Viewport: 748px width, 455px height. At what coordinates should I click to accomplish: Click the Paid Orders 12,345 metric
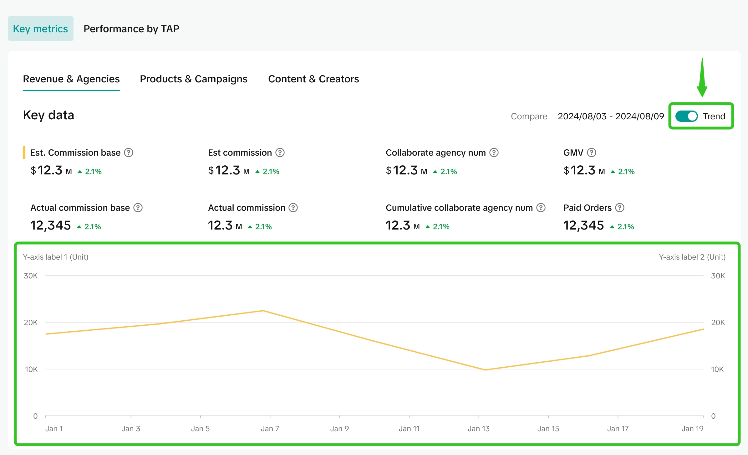[583, 225]
